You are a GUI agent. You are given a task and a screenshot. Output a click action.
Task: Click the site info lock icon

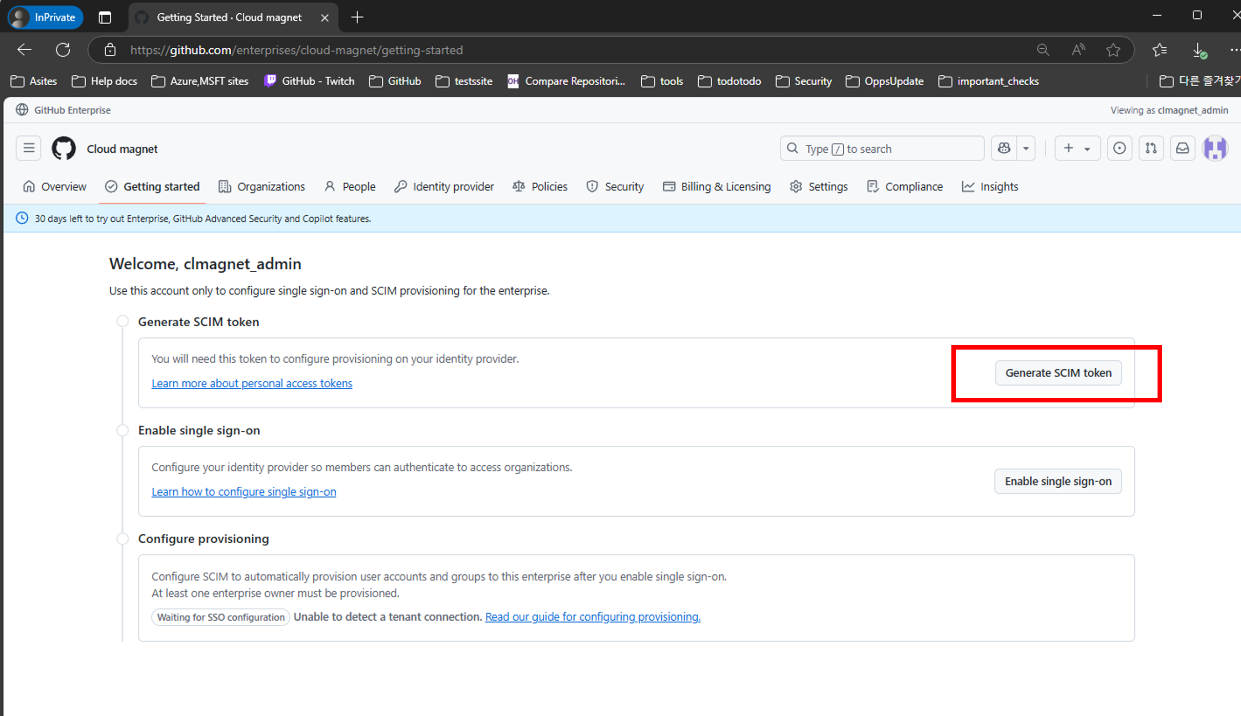[x=110, y=50]
